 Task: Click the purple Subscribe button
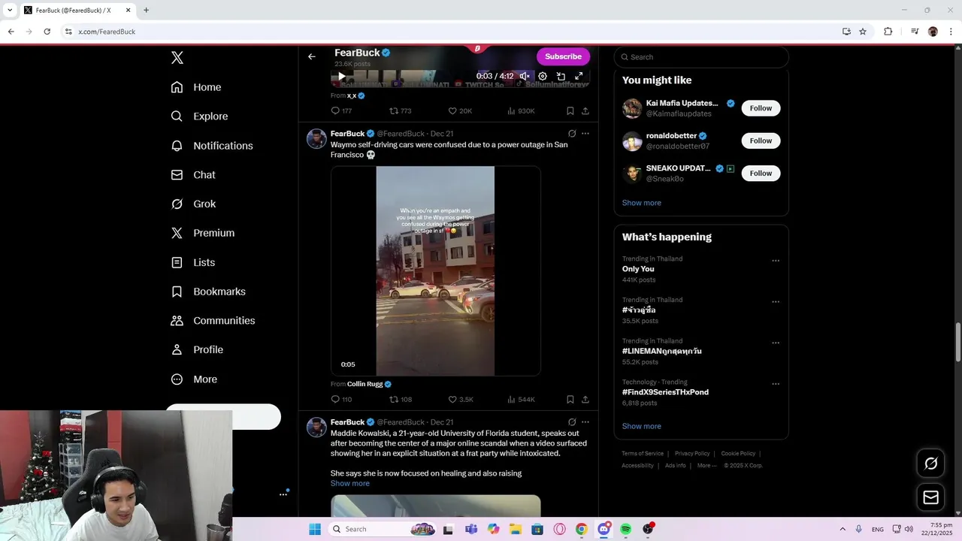tap(563, 56)
